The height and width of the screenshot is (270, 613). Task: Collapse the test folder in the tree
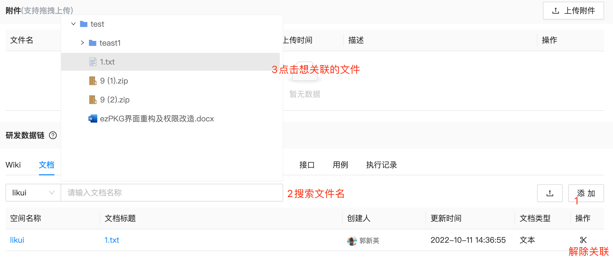click(x=73, y=24)
